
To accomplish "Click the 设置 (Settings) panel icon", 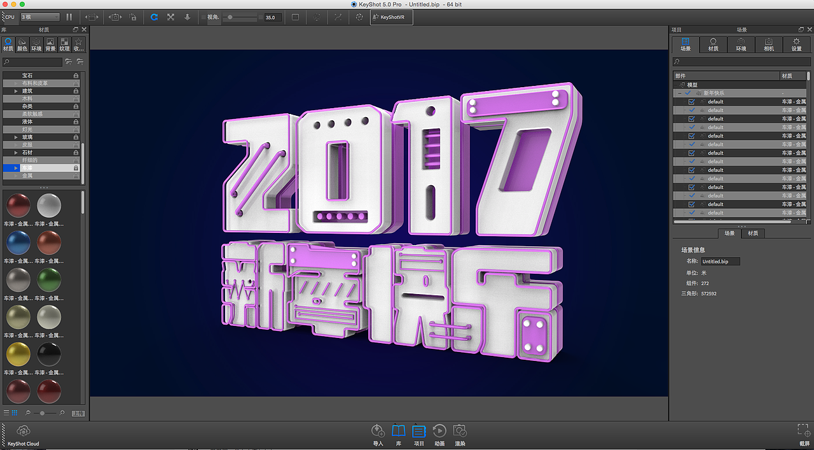I will click(x=796, y=44).
